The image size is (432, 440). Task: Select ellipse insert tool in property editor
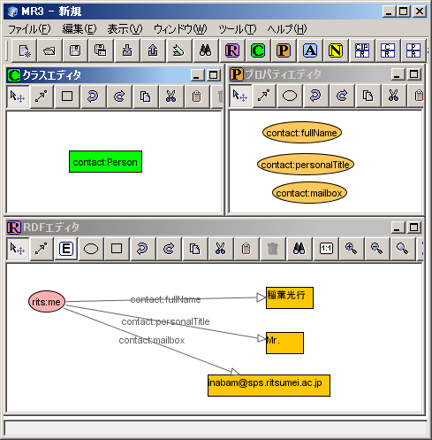(x=290, y=96)
